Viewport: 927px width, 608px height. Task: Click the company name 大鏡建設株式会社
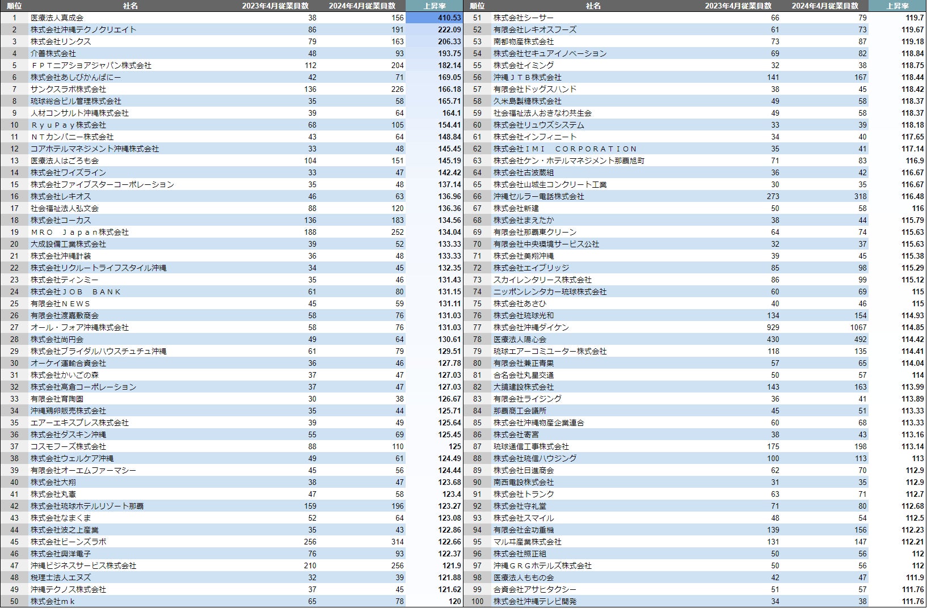point(524,387)
